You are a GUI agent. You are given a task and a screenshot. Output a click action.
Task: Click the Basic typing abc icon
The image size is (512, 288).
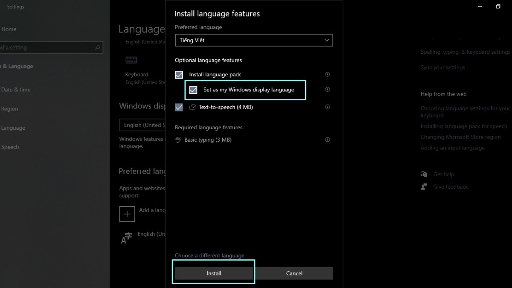[x=178, y=140]
